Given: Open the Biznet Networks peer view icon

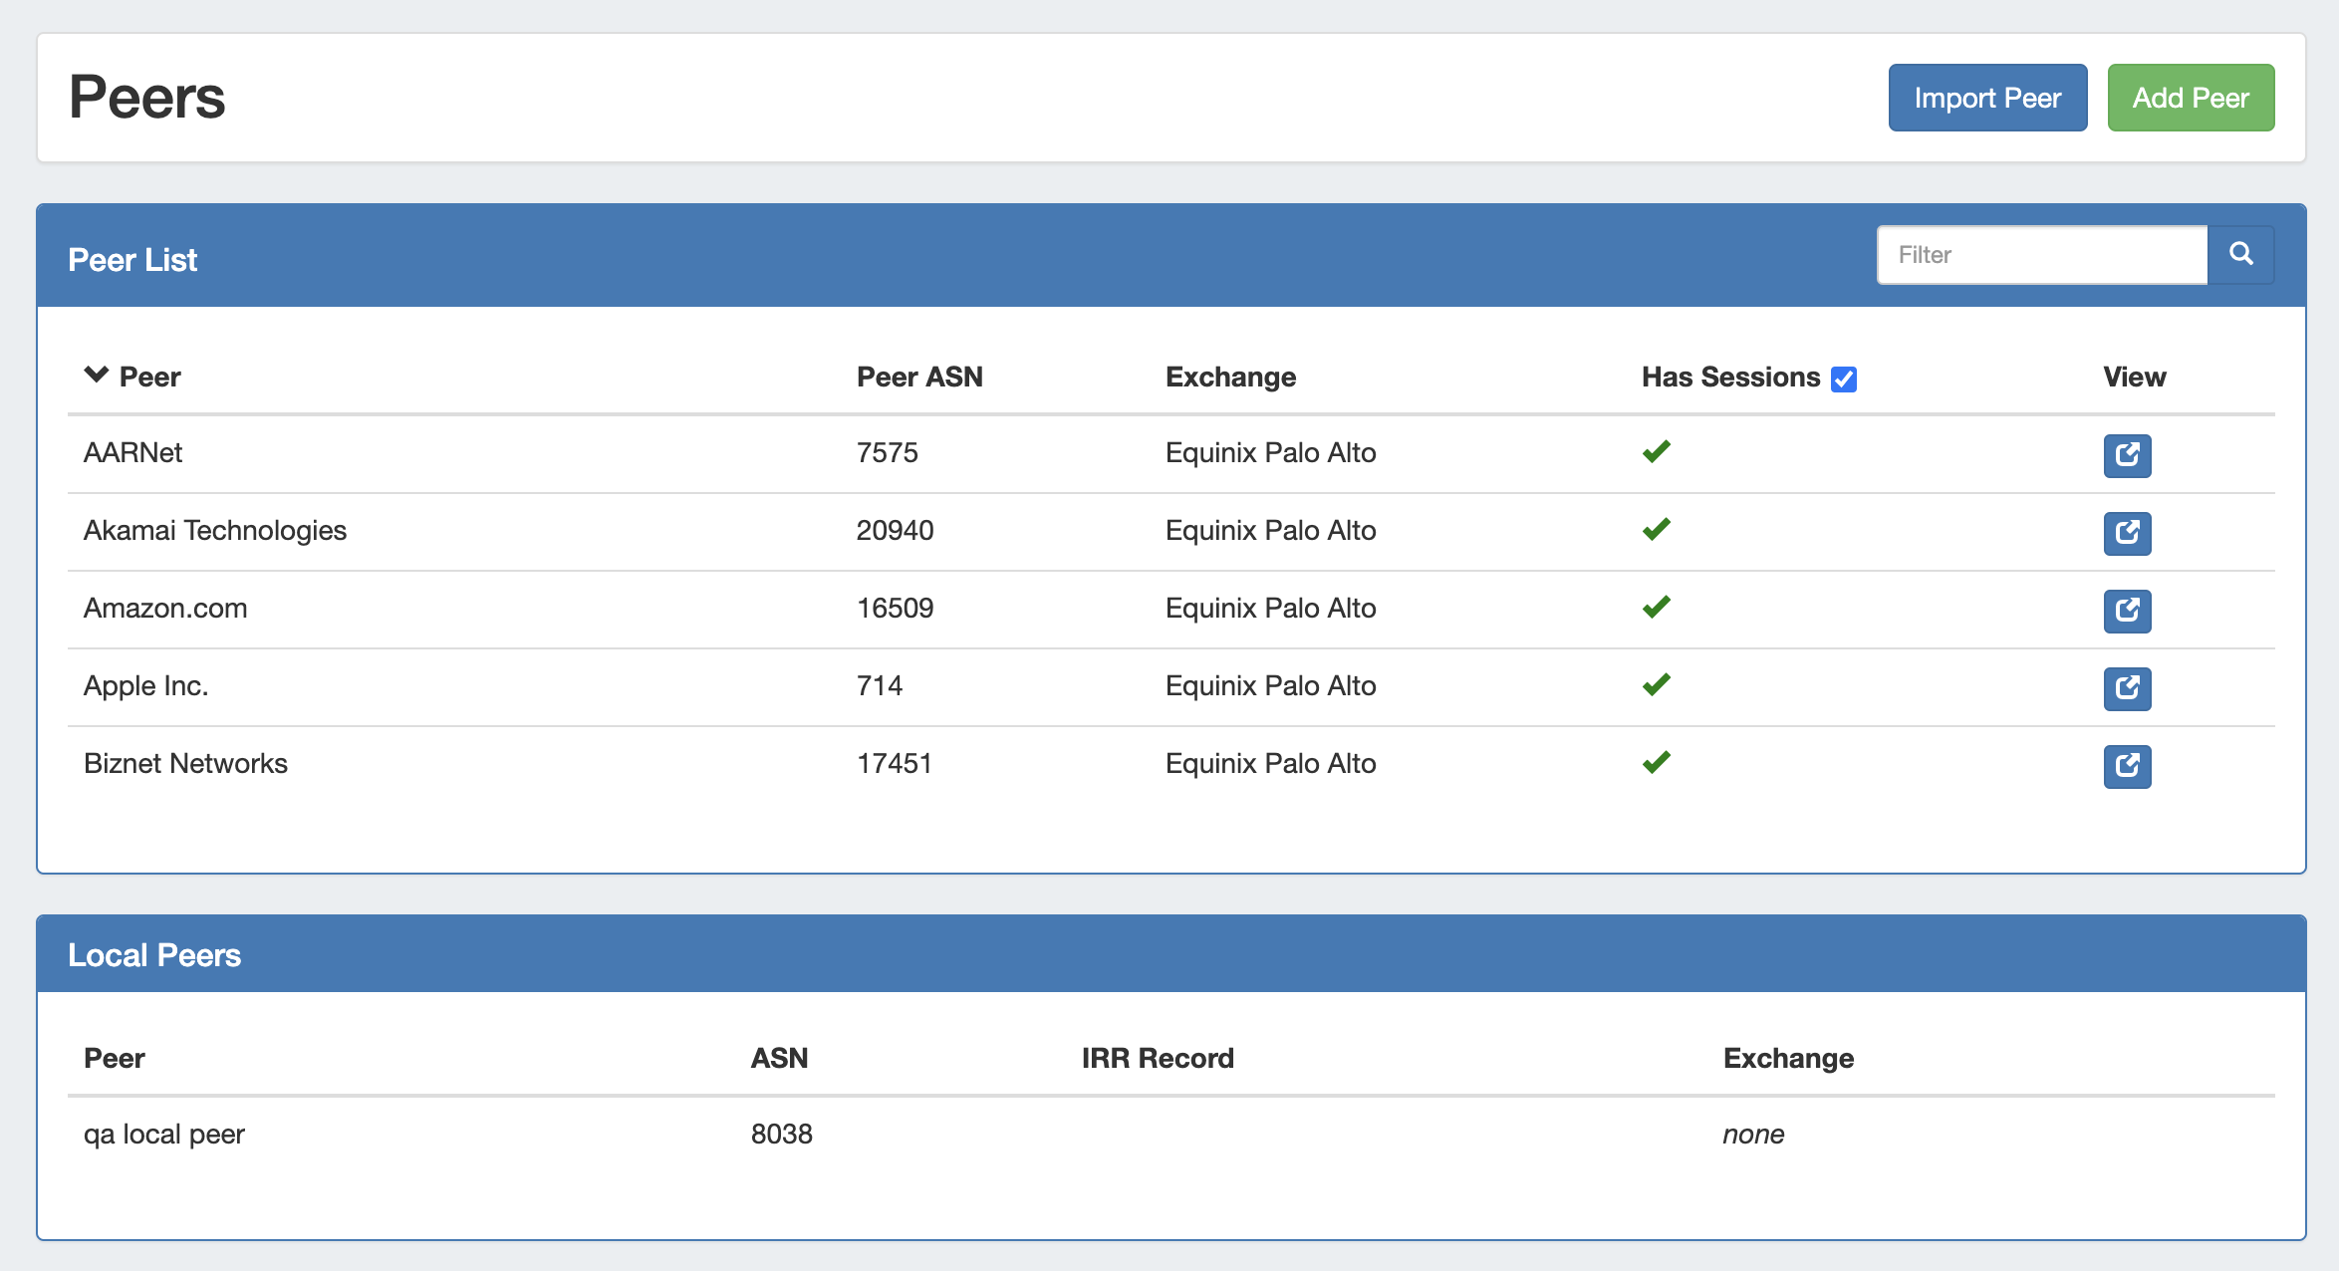Looking at the screenshot, I should 2127,766.
